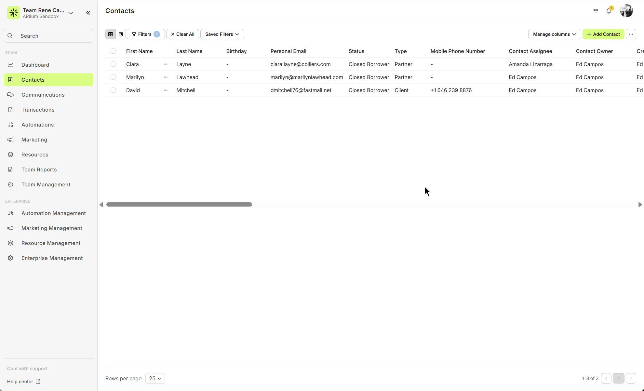The width and height of the screenshot is (644, 391).
Task: Collapse the sidebar with the double-chevron
Action: click(88, 13)
